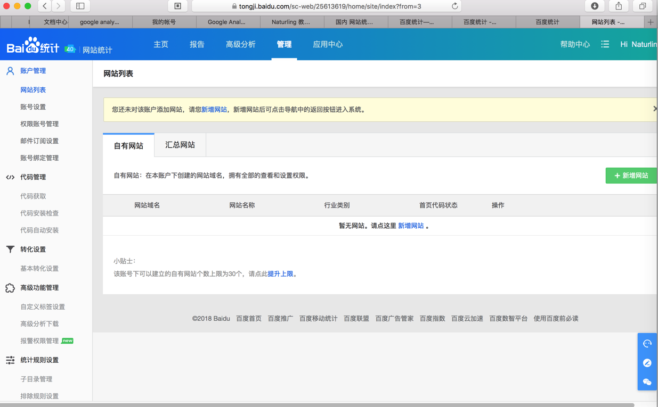Switch to the 文档中心 browser tab

pyautogui.click(x=55, y=22)
